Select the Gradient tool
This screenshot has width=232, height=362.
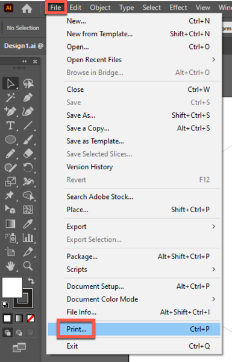pos(10,224)
